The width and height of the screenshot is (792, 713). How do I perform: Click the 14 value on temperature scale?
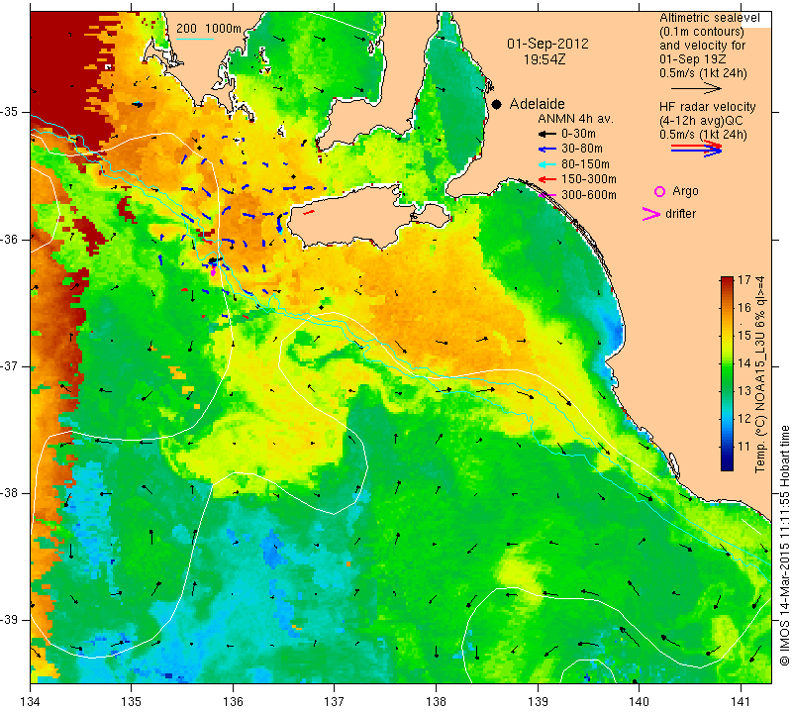click(x=744, y=362)
